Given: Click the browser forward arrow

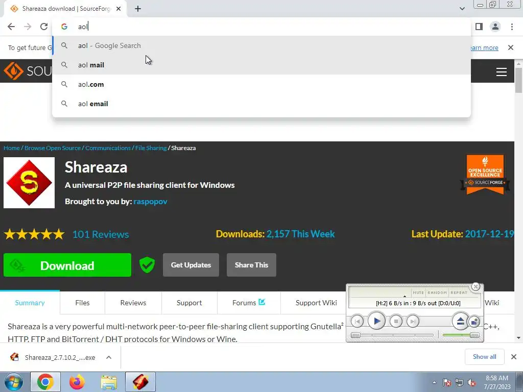Looking at the screenshot, I should (28, 27).
